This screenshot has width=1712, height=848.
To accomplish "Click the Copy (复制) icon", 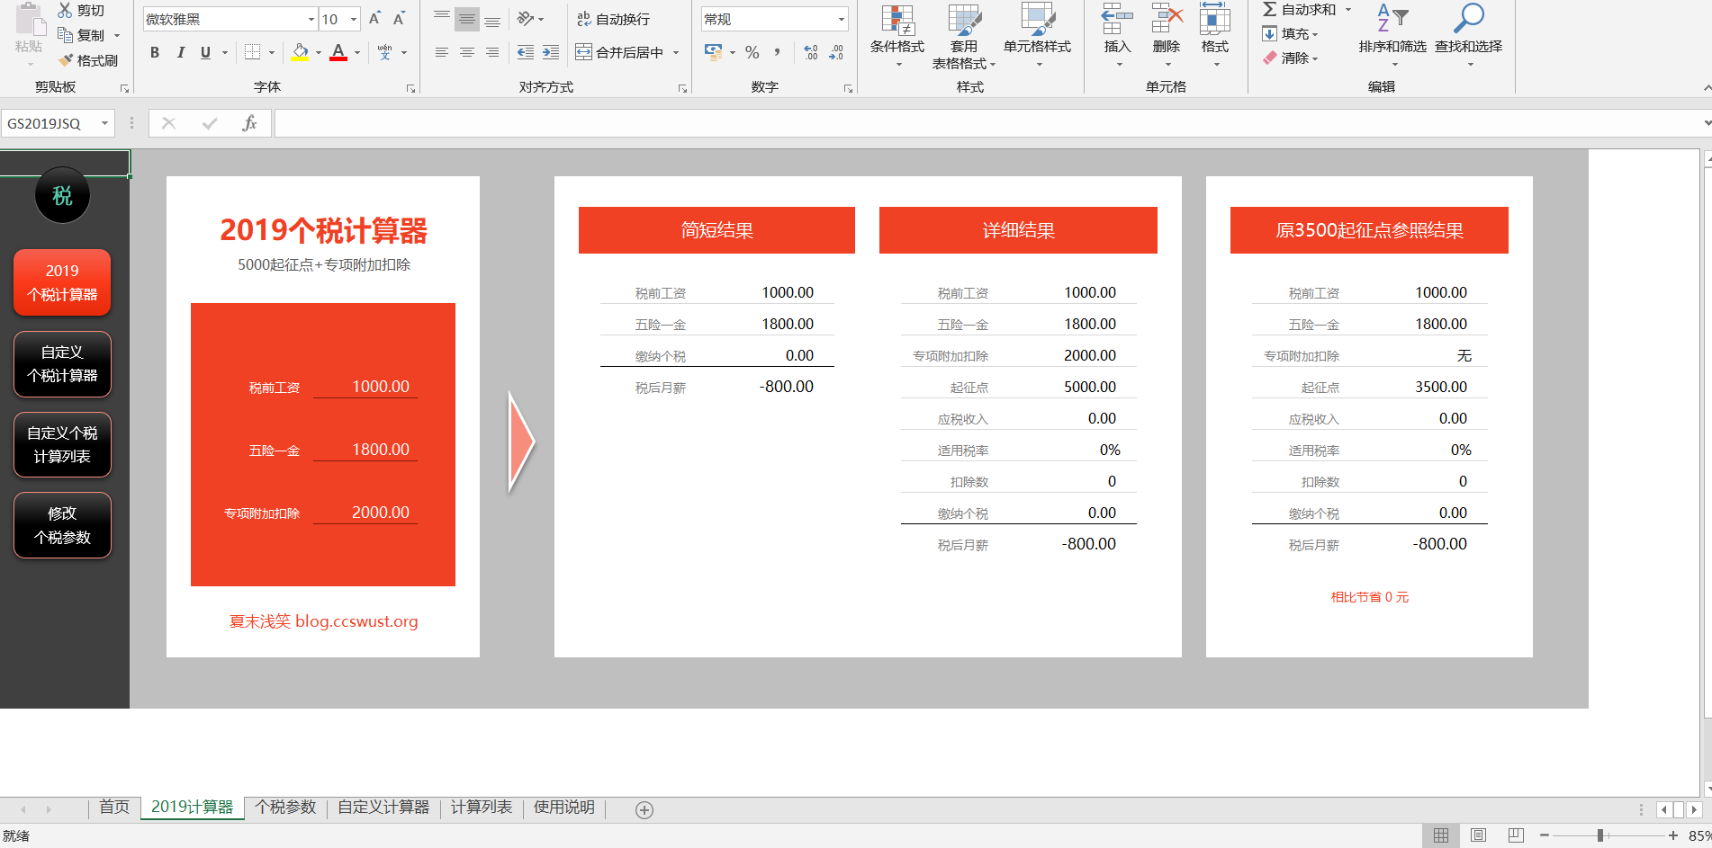I will [x=65, y=35].
